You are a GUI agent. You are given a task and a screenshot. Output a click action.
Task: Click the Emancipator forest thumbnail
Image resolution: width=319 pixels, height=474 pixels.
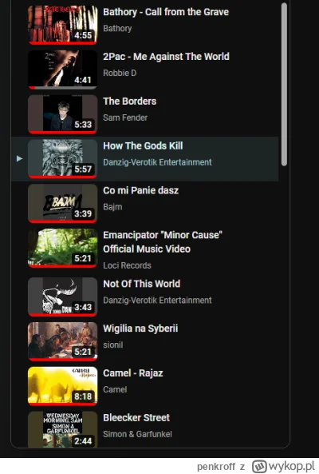63,248
